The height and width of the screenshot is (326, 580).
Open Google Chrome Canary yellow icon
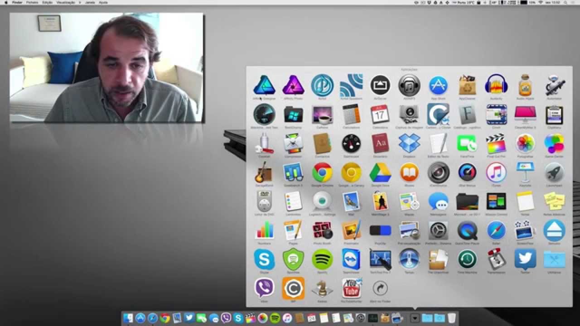coord(351,173)
